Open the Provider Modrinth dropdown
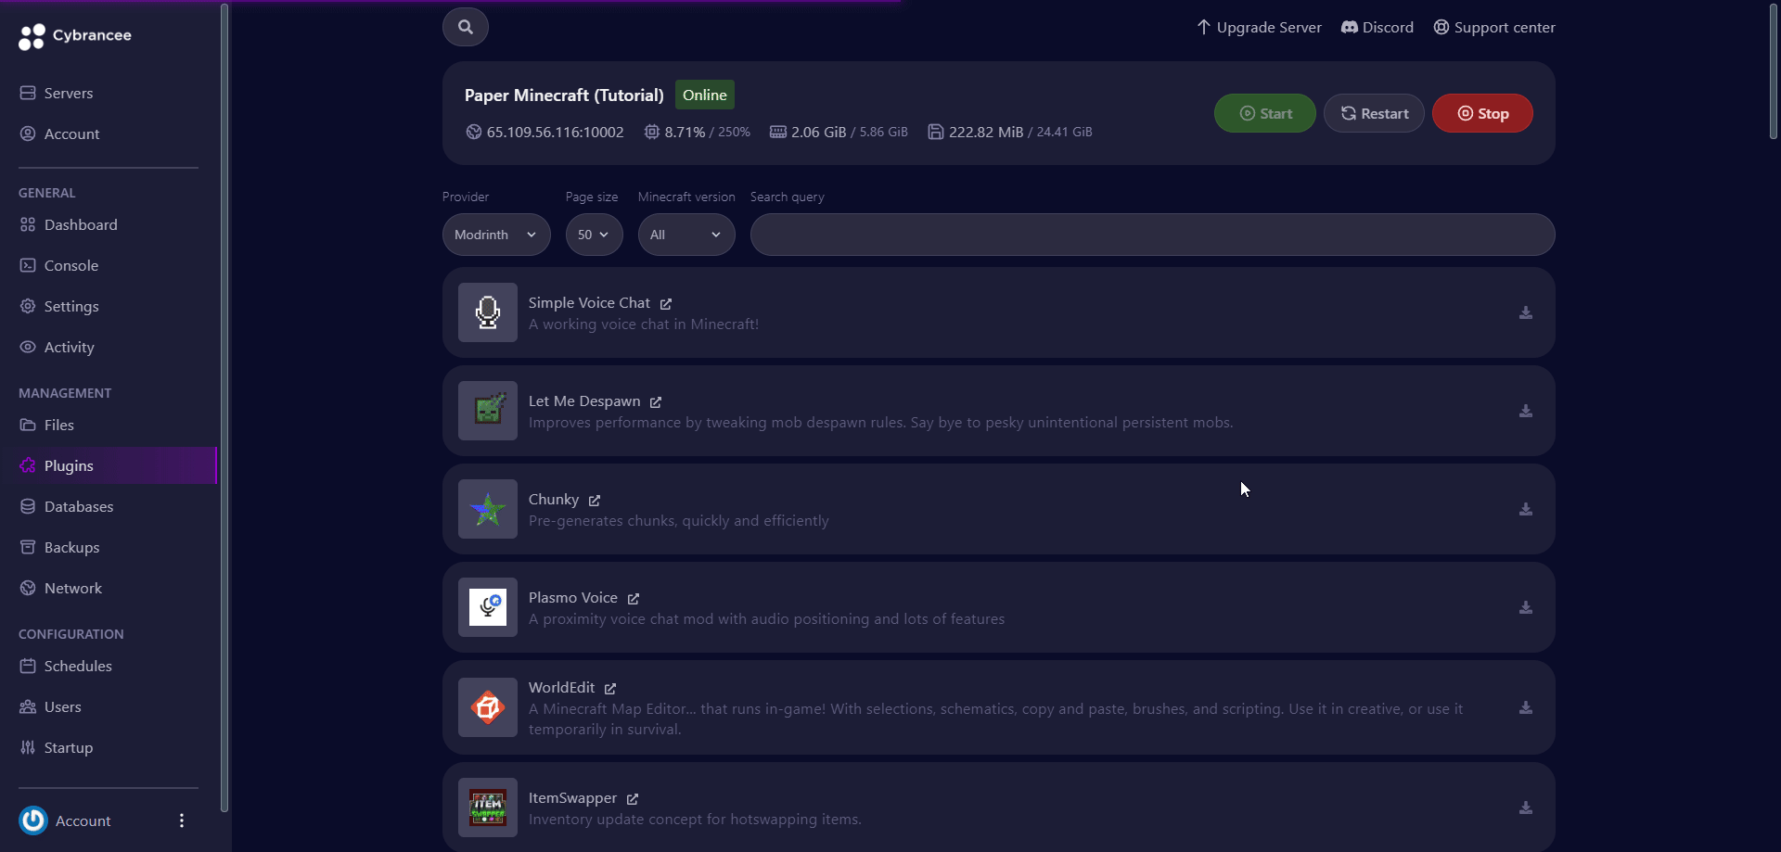1781x852 pixels. pyautogui.click(x=496, y=235)
